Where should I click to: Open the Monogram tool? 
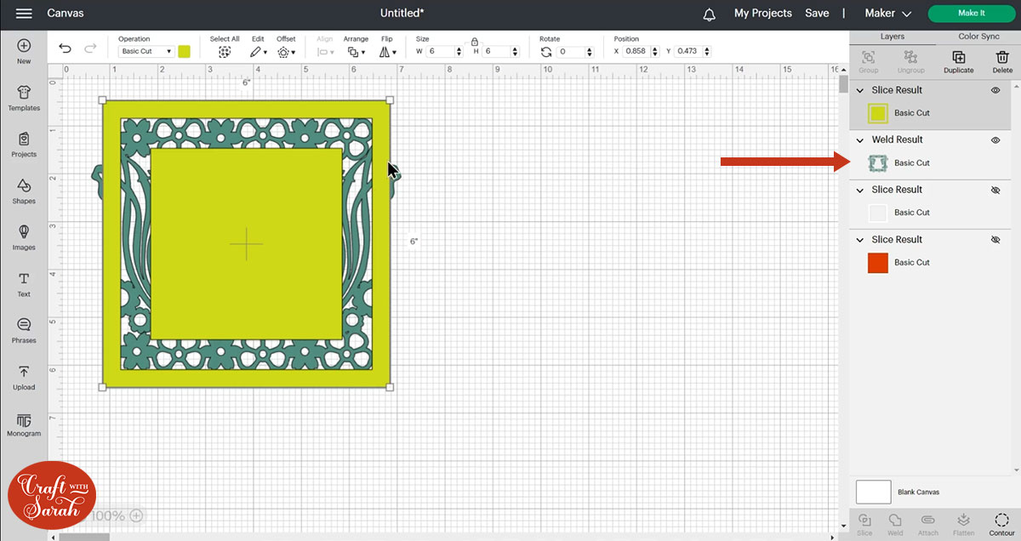coord(24,424)
